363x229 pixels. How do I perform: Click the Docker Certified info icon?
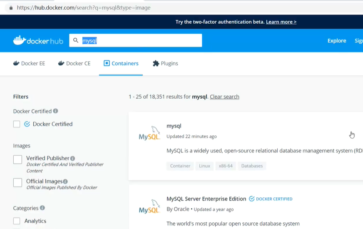point(55,111)
